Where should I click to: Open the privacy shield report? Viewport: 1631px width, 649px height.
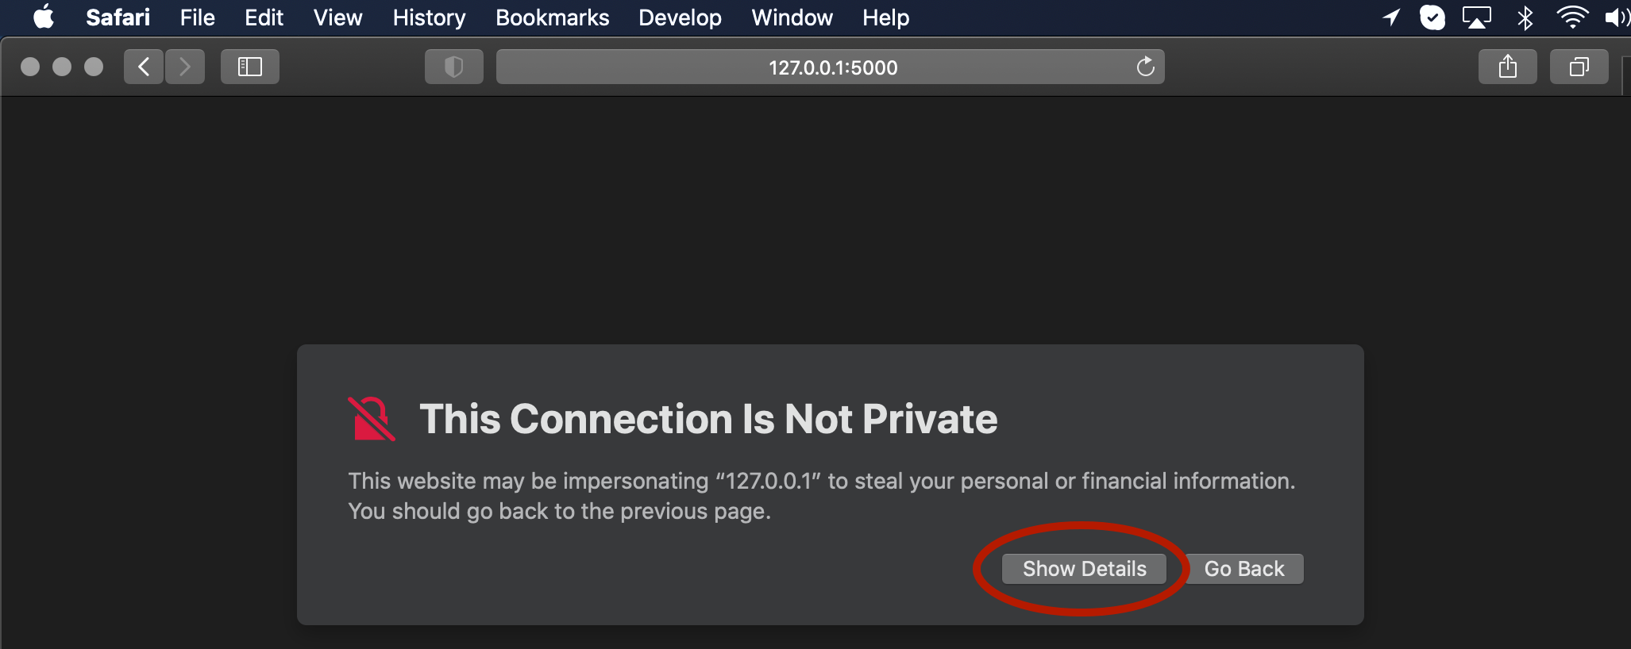click(453, 67)
